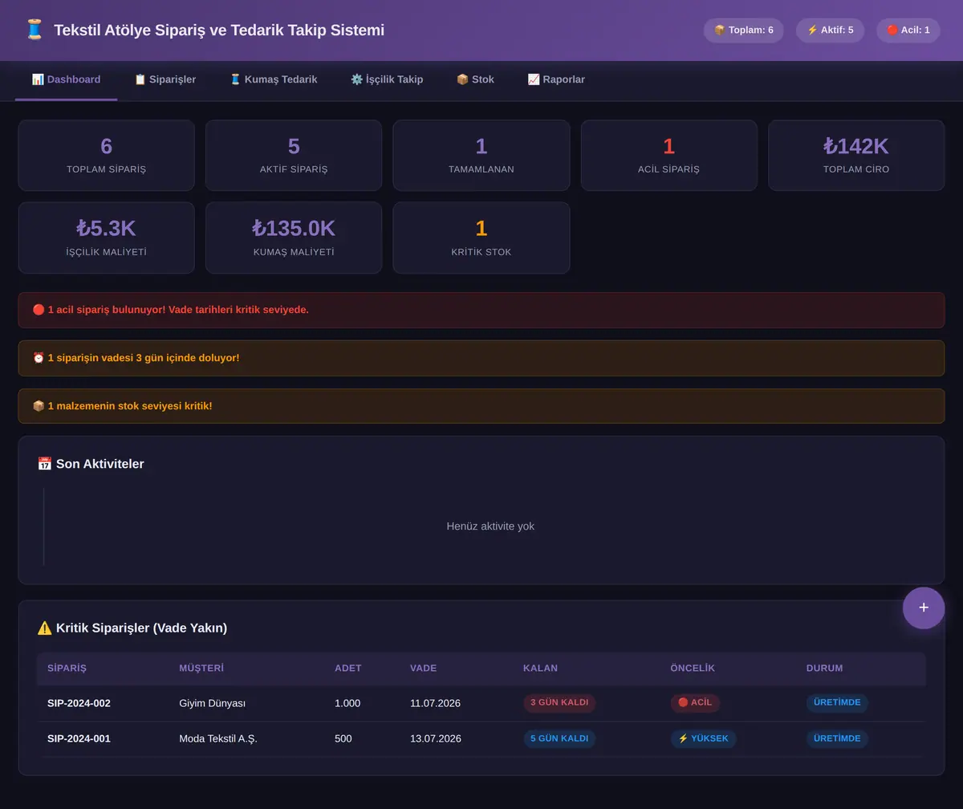Click the Yüksek priority badge

[703, 738]
